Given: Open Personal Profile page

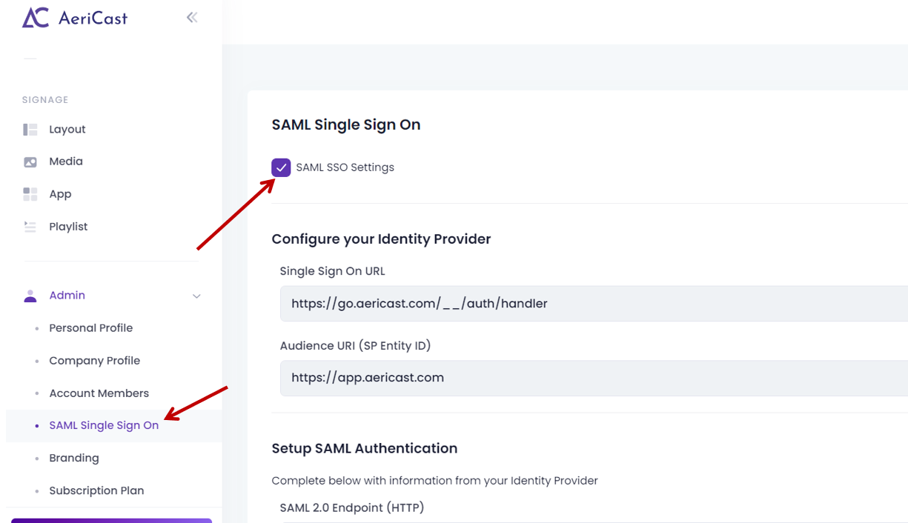Looking at the screenshot, I should pyautogui.click(x=91, y=328).
